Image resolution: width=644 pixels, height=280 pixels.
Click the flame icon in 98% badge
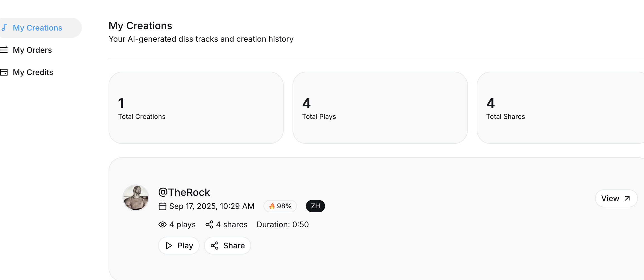pos(272,206)
